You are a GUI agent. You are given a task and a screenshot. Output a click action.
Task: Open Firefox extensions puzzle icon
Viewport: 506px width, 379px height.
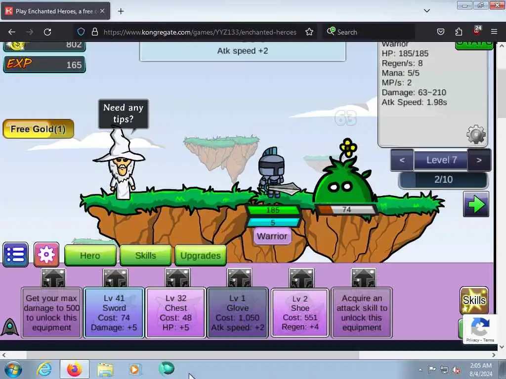tap(459, 32)
